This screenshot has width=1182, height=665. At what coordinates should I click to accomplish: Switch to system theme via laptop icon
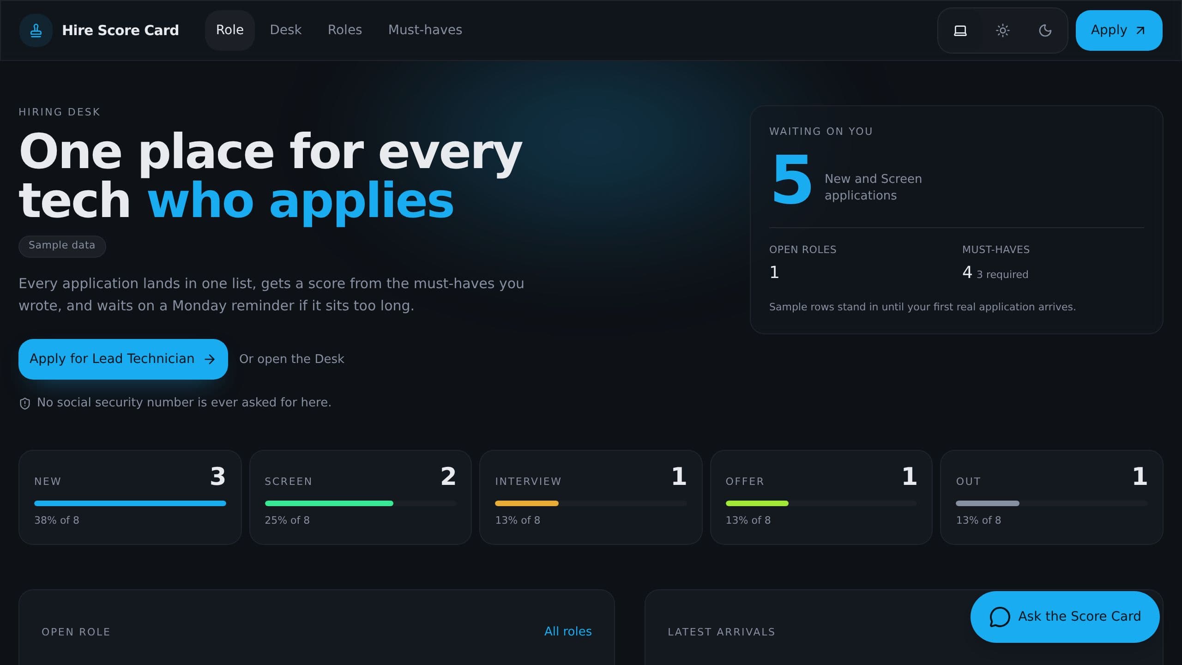coord(960,30)
